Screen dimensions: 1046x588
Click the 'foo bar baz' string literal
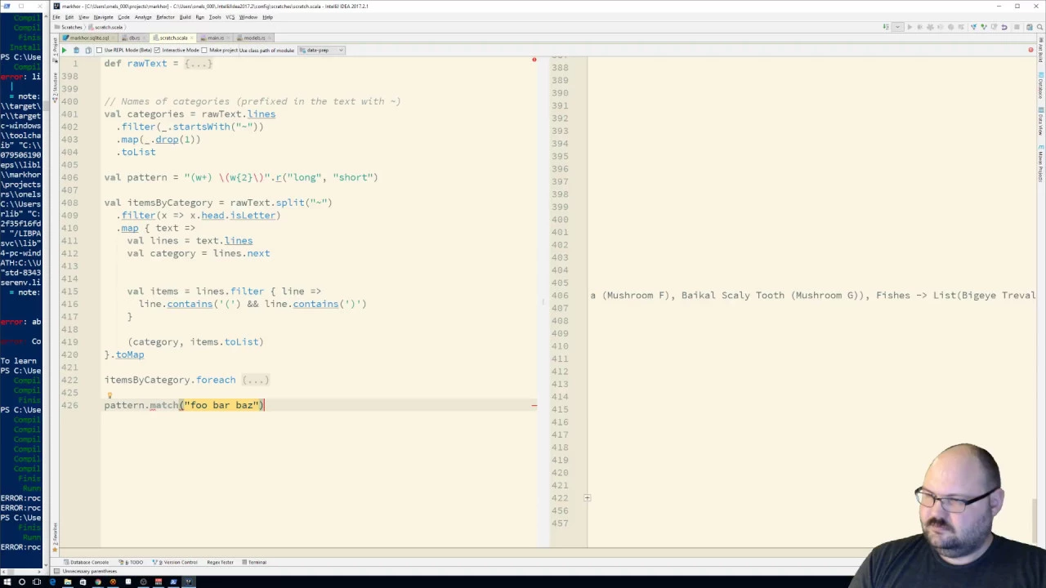click(223, 405)
